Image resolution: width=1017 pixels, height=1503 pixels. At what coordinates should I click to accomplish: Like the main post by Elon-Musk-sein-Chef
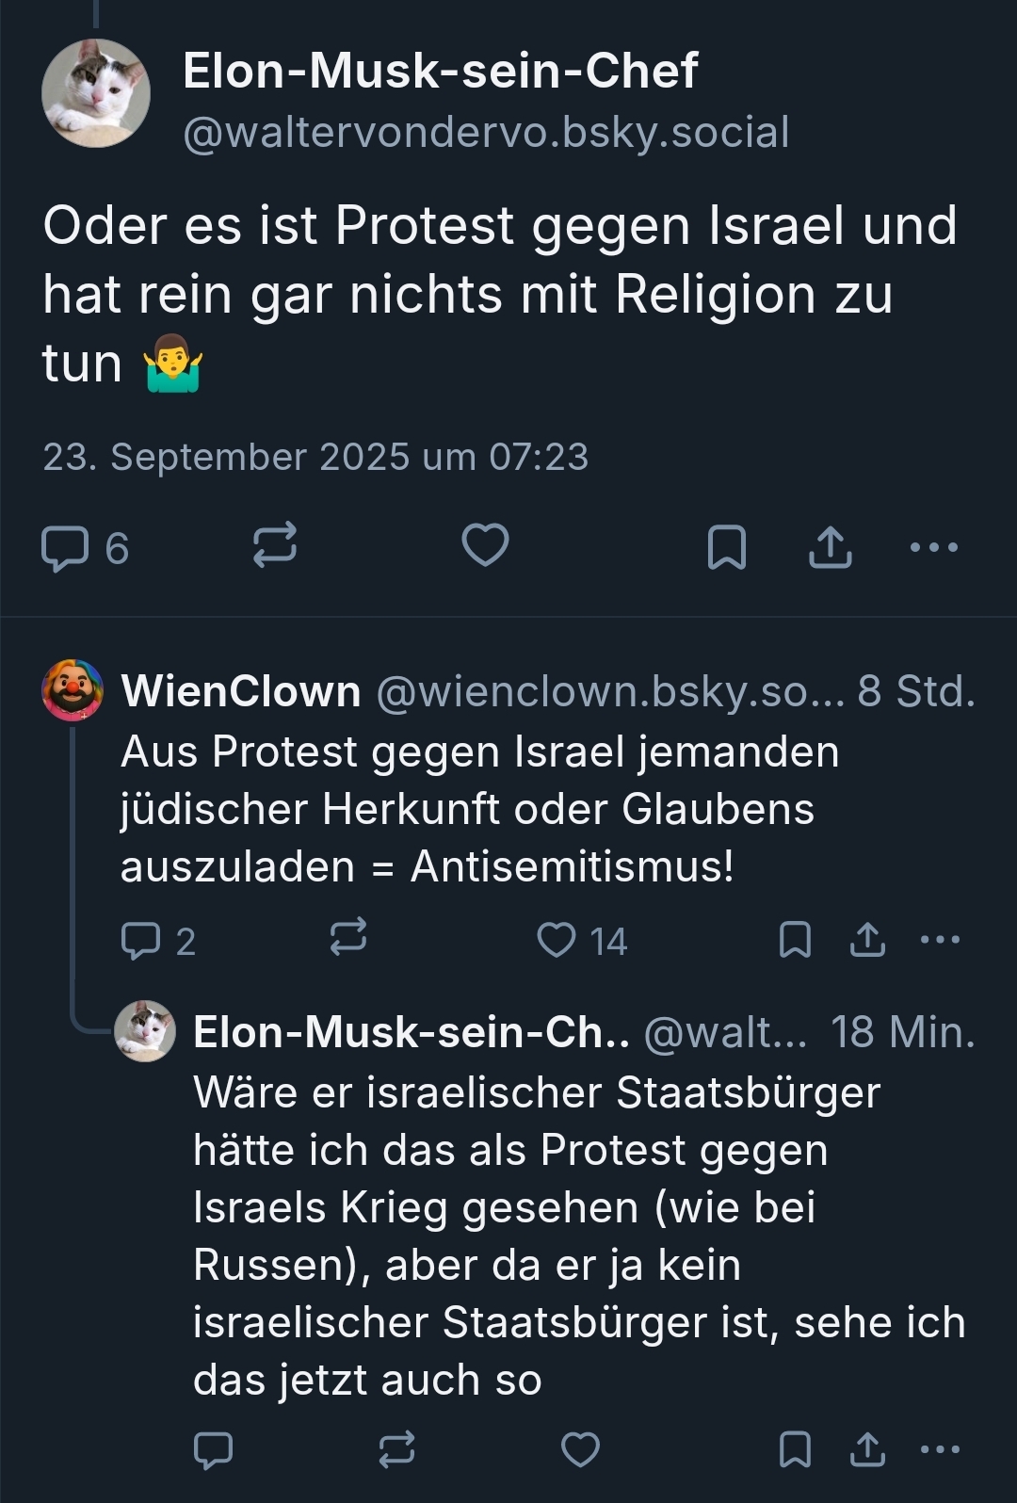[485, 545]
